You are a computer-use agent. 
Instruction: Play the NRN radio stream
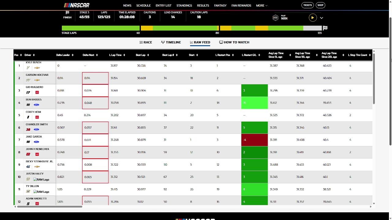[312, 18]
